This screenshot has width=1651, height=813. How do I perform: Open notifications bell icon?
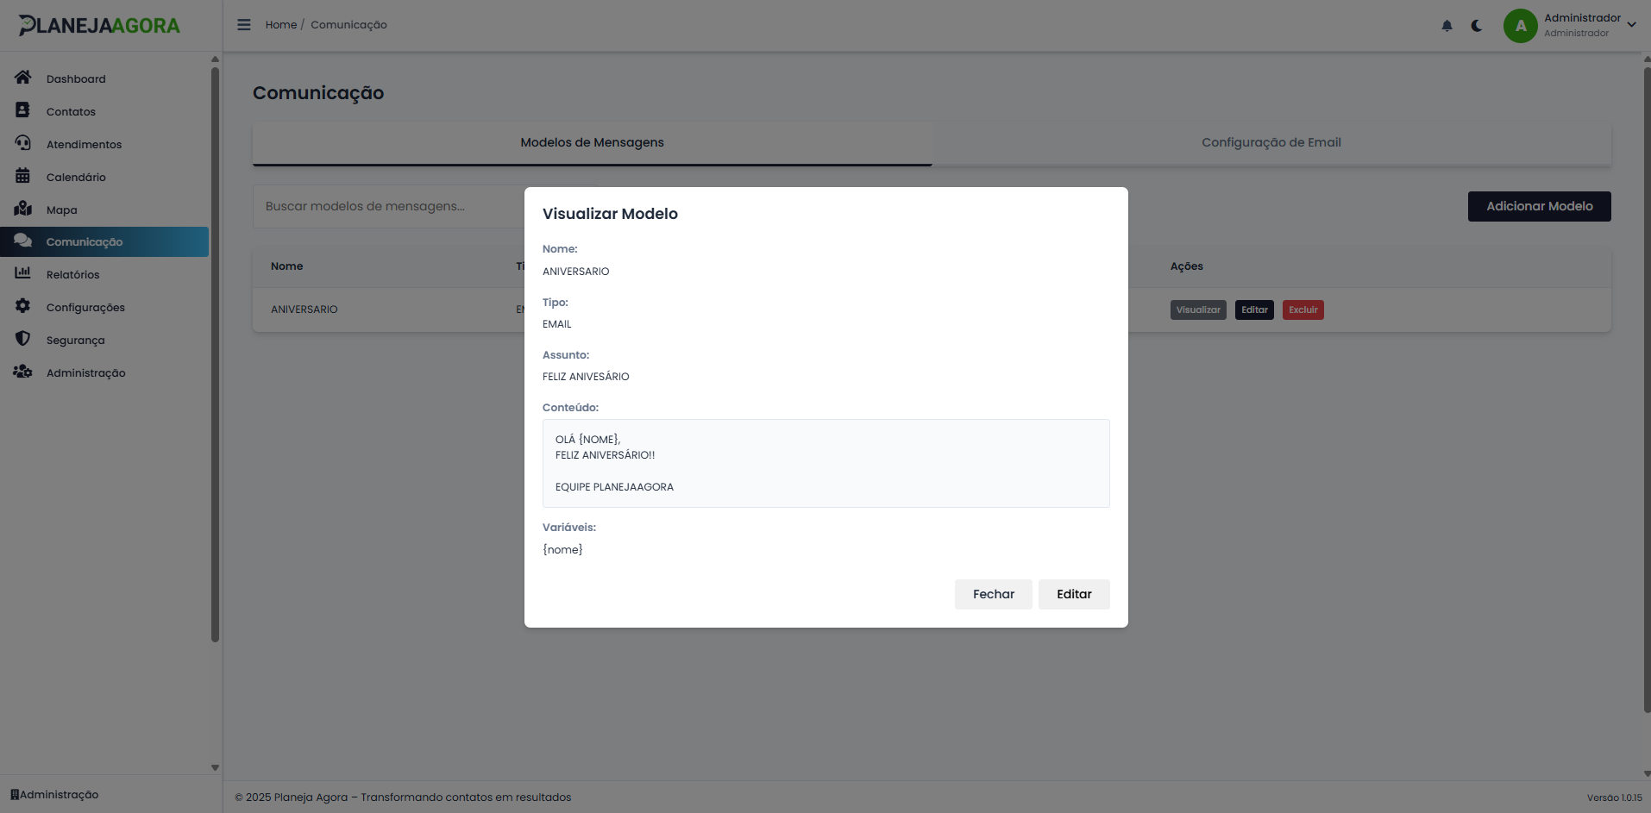coord(1447,26)
